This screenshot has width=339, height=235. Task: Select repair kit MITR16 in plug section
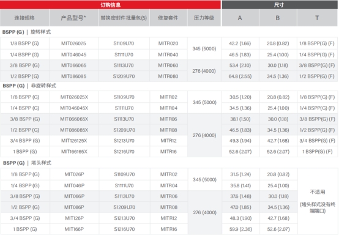pyautogui.click(x=169, y=229)
